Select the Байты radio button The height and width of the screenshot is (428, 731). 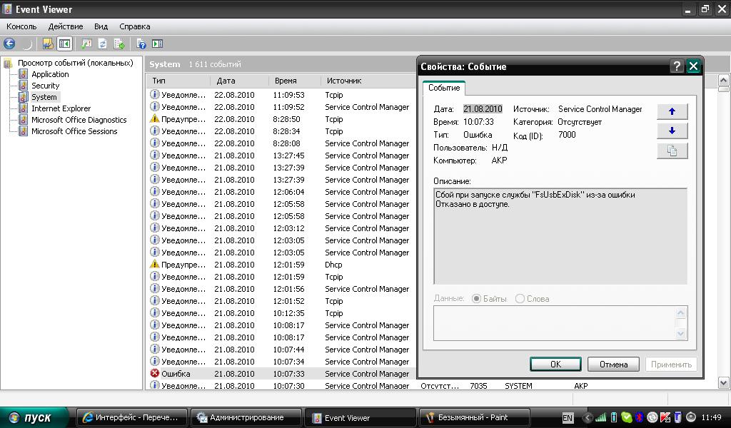[x=476, y=298]
